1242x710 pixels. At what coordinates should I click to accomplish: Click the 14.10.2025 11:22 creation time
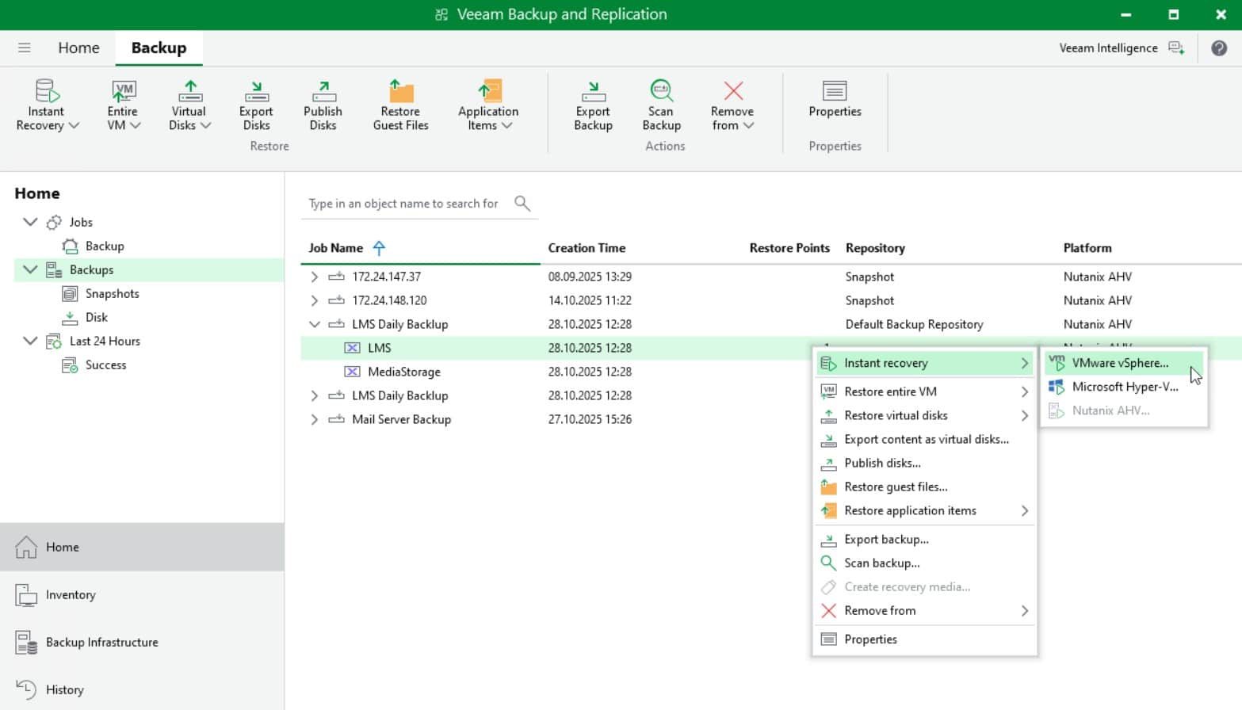[x=590, y=300]
